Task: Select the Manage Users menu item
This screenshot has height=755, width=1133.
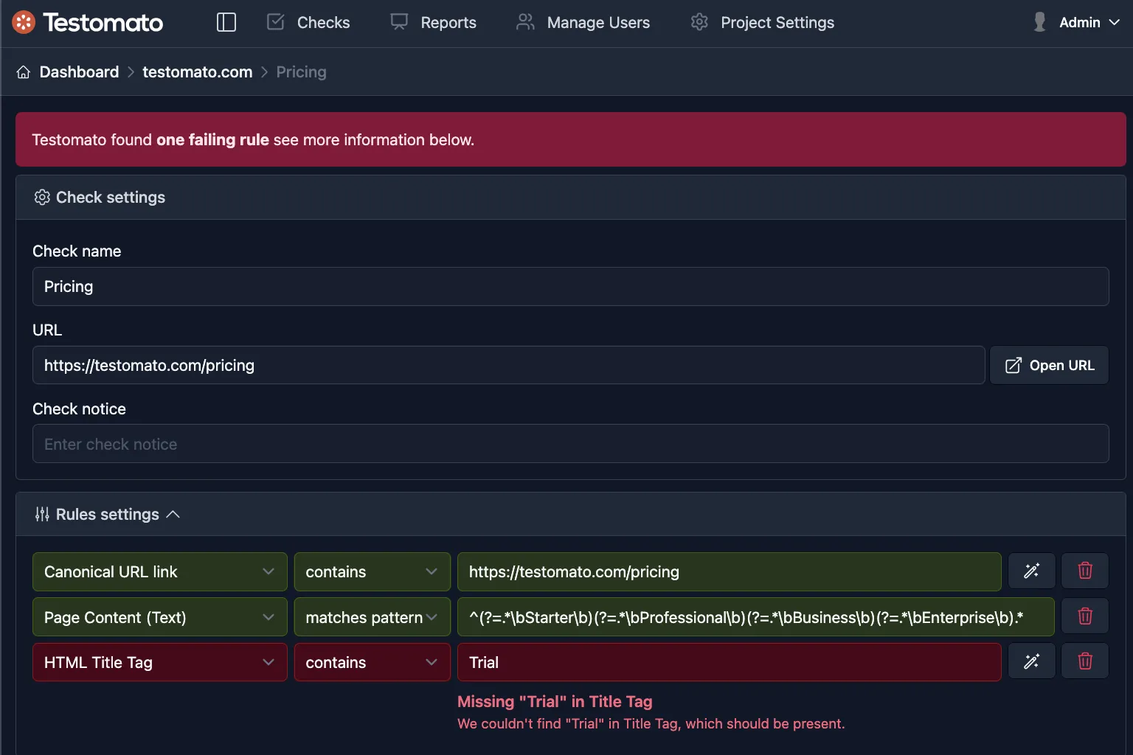Action: tap(597, 22)
